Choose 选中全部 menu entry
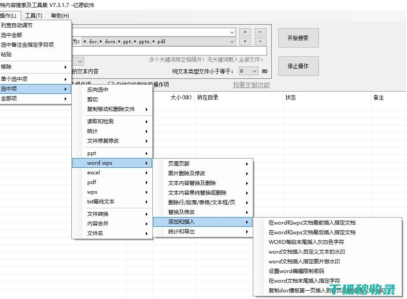Screen dimensions: 407x299 coord(35,35)
